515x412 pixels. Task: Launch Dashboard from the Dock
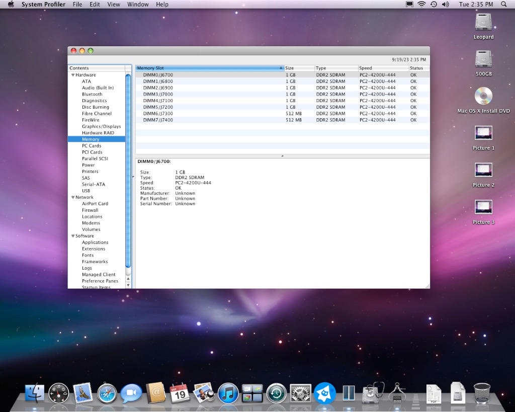pyautogui.click(x=59, y=393)
